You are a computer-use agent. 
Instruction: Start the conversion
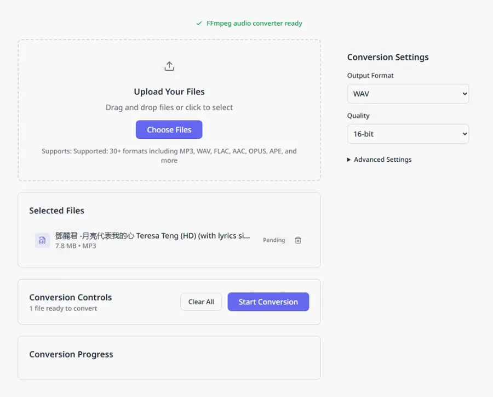(x=268, y=302)
